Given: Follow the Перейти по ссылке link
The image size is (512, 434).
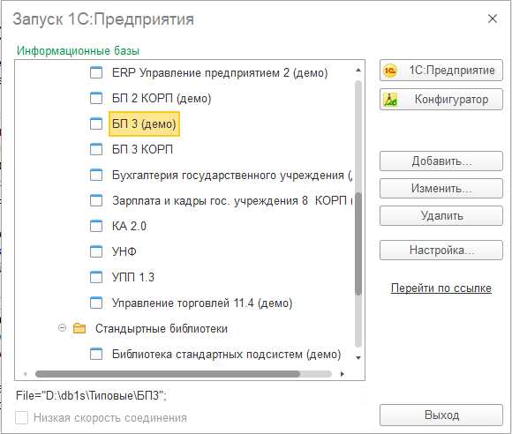Looking at the screenshot, I should (x=441, y=288).
